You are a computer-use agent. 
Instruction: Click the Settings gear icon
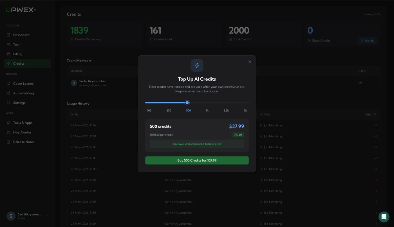tap(8, 103)
